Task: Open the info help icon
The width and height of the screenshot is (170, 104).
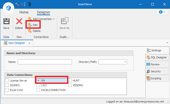Action: (x=161, y=12)
